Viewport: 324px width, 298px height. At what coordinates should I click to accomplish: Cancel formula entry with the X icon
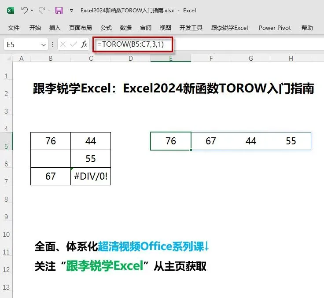[63, 44]
